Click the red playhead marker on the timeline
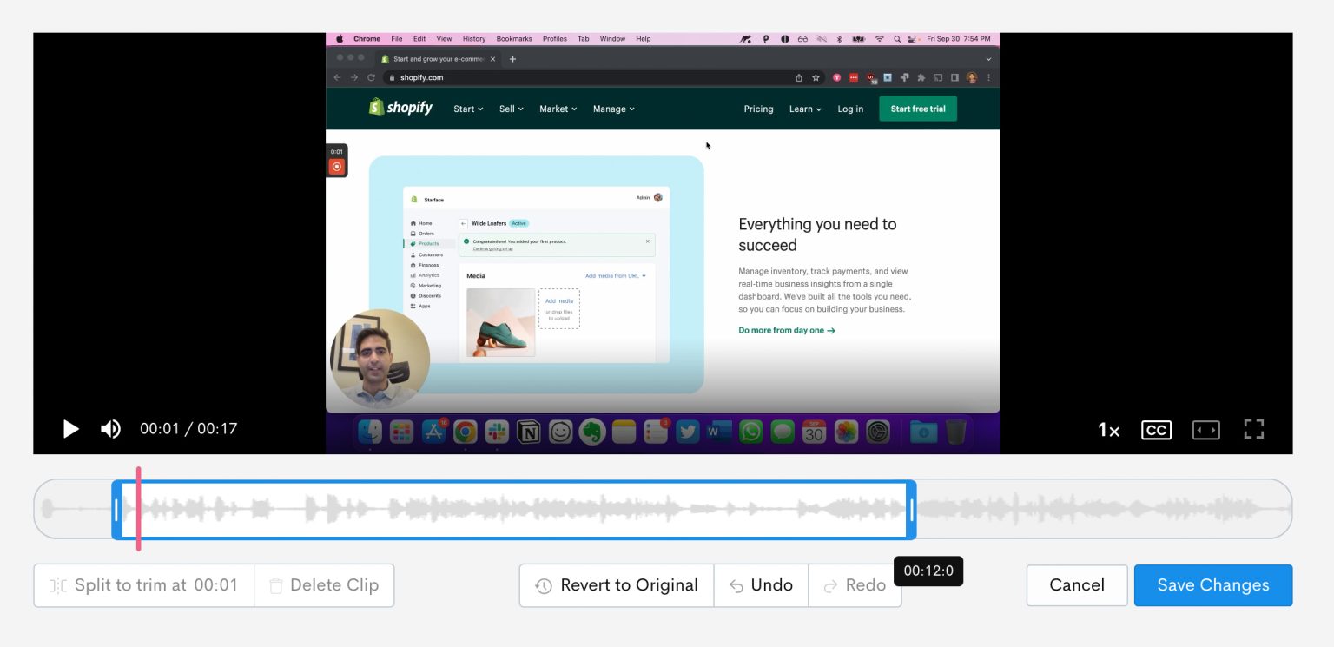This screenshot has height=647, width=1334. tap(138, 510)
